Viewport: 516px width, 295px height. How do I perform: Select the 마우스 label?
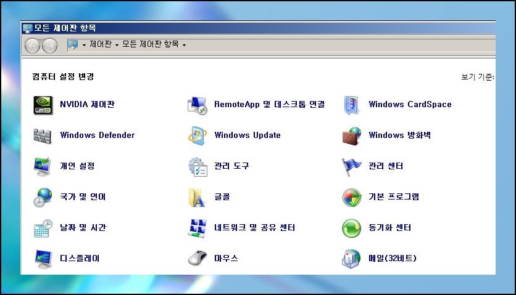(x=226, y=258)
